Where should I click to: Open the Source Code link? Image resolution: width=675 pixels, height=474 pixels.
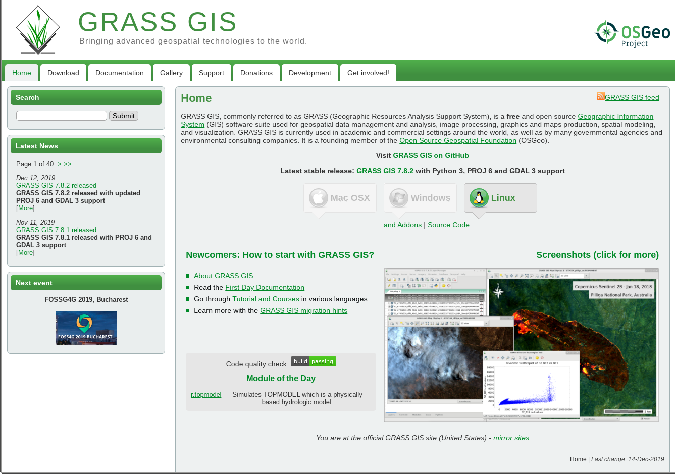[x=449, y=225]
